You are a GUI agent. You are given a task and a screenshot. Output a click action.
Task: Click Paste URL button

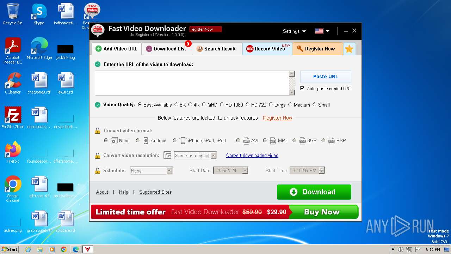coord(326,77)
